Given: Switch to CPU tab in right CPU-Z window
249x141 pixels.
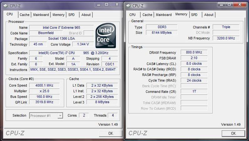Looking at the screenshot, I should pos(132,15).
